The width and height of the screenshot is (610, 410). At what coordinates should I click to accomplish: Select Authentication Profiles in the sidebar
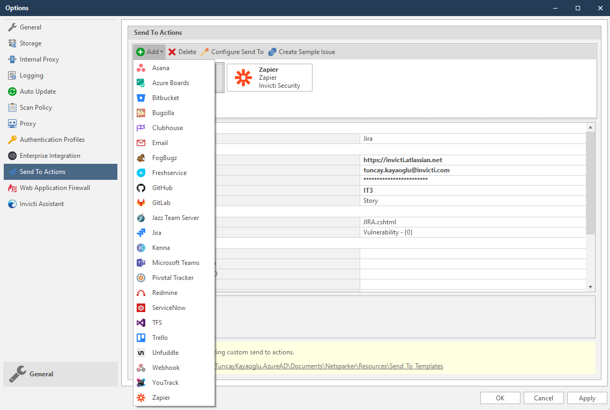pyautogui.click(x=11, y=139)
